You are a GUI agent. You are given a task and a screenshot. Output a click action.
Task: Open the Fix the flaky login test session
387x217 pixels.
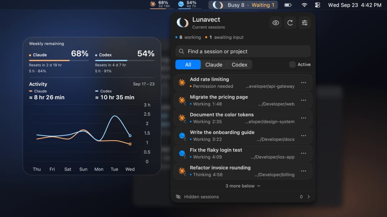tap(243, 153)
